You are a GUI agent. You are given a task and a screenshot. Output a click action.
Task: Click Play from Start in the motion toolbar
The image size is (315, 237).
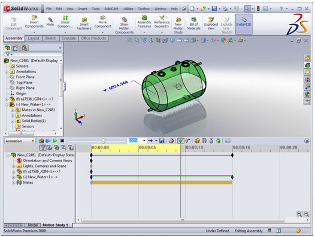(x=49, y=141)
